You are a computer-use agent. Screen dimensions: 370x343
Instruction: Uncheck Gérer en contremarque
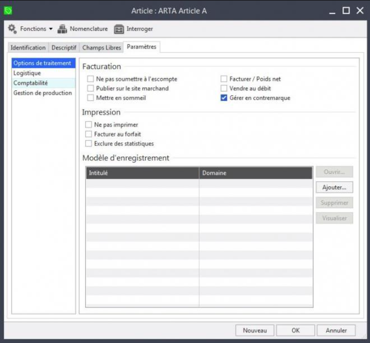click(224, 98)
